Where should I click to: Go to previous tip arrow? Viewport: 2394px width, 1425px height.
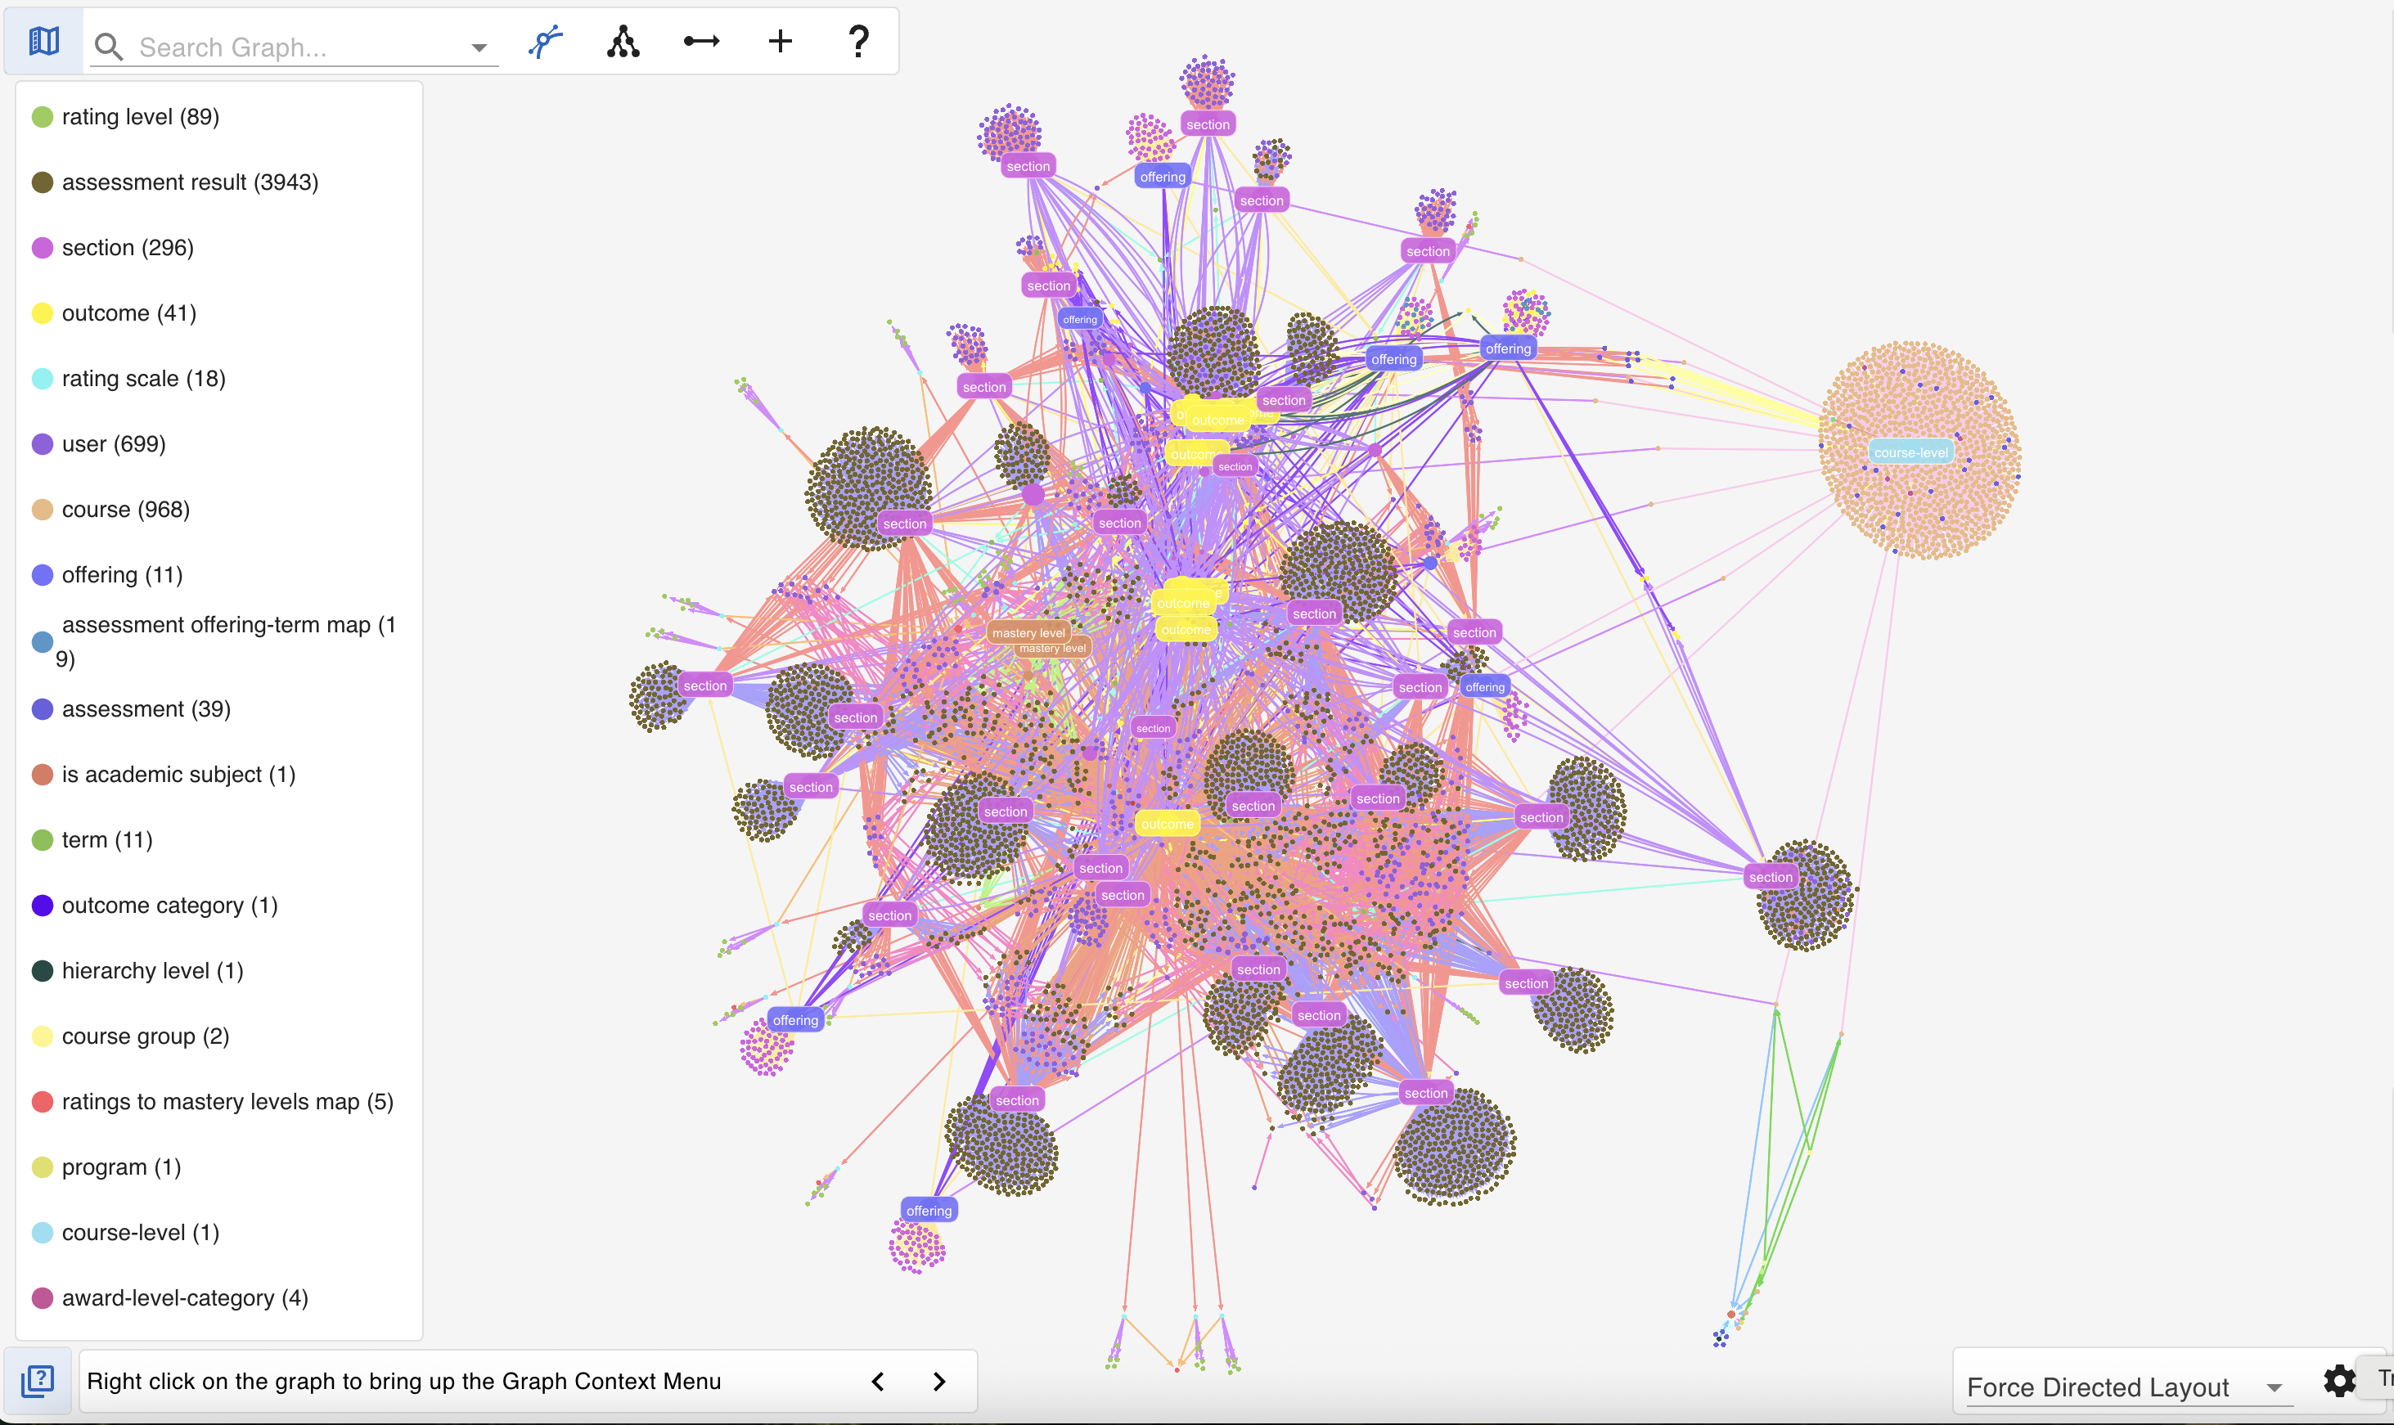pos(878,1381)
